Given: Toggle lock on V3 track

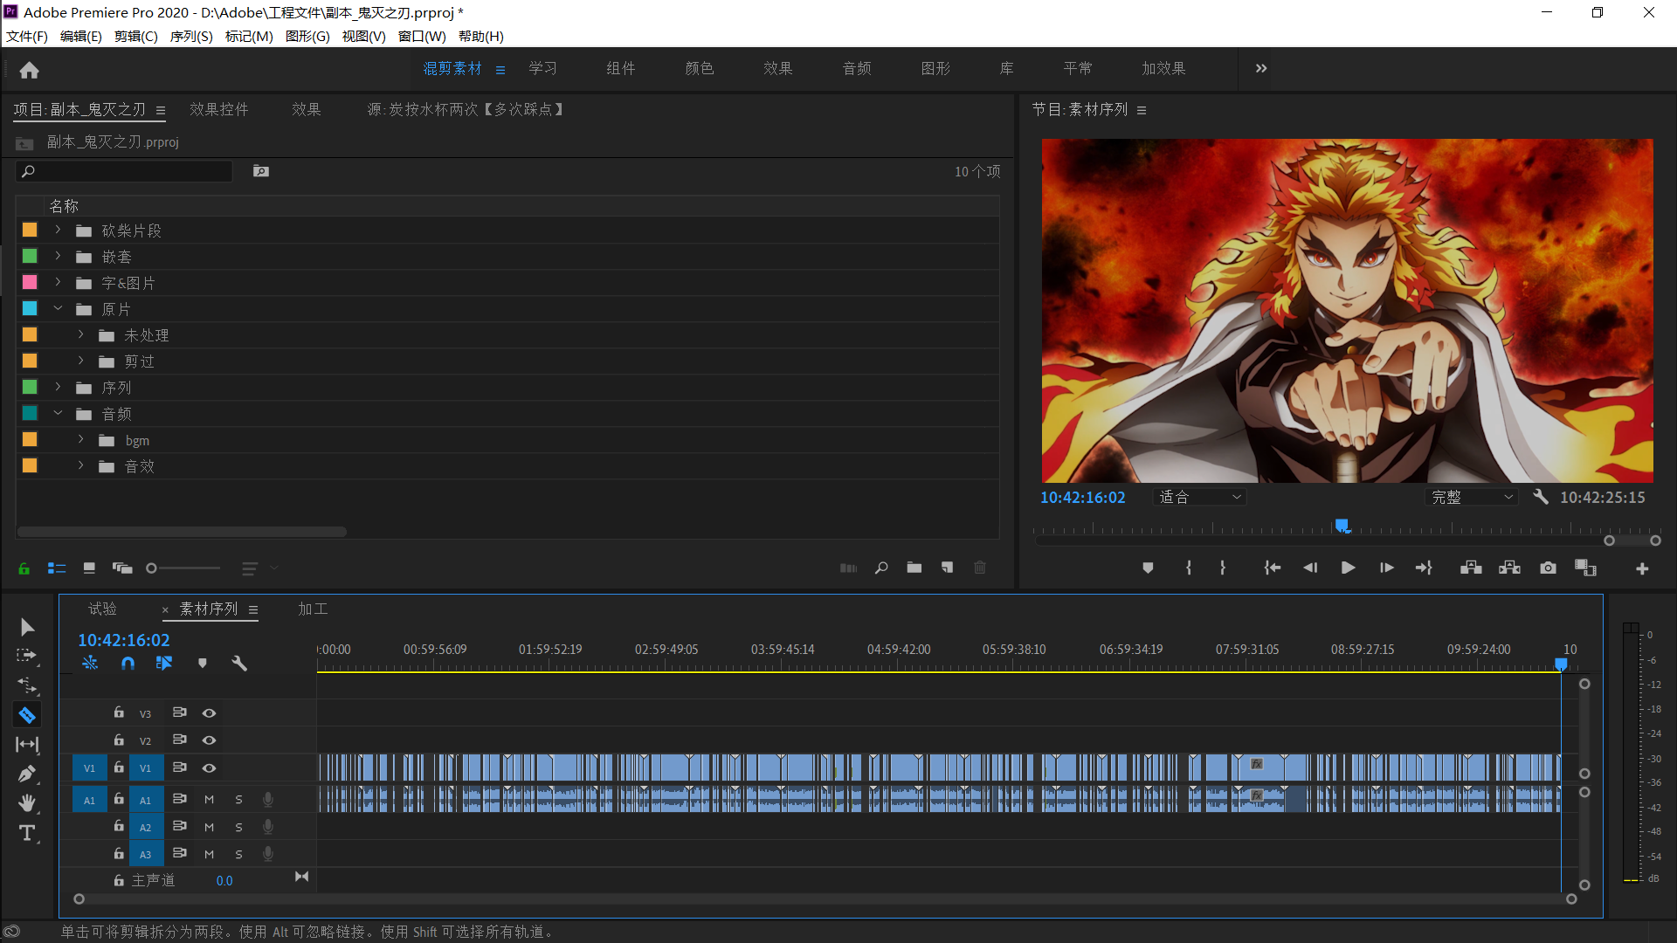Looking at the screenshot, I should [x=119, y=712].
